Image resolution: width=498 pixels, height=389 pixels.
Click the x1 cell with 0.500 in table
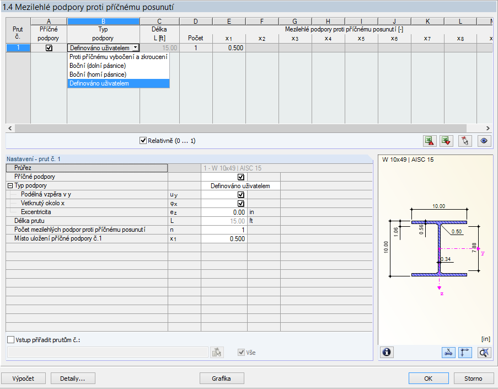coord(229,48)
